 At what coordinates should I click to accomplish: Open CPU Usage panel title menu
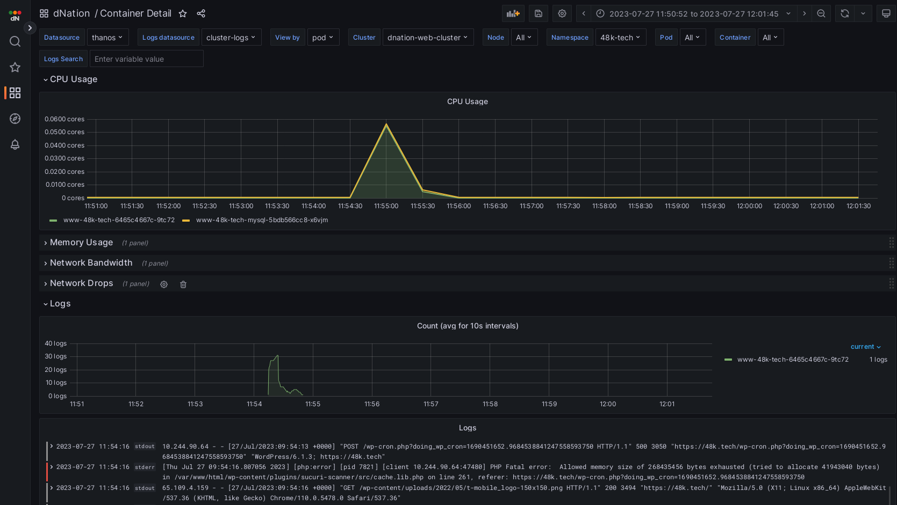(x=468, y=101)
